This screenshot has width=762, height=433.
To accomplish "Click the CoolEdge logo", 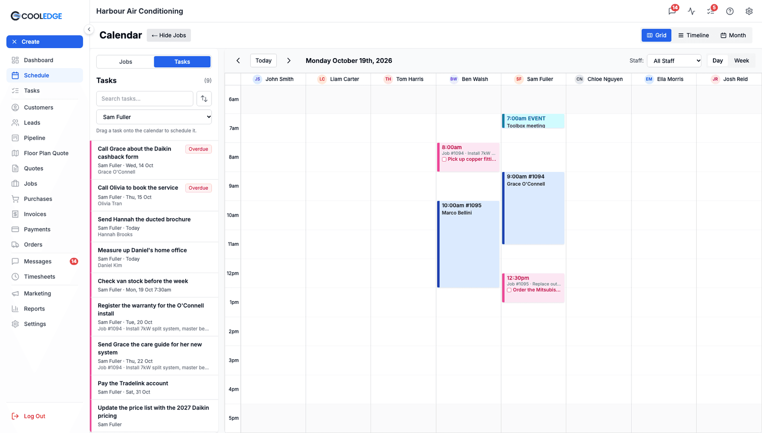I will click(x=36, y=16).
